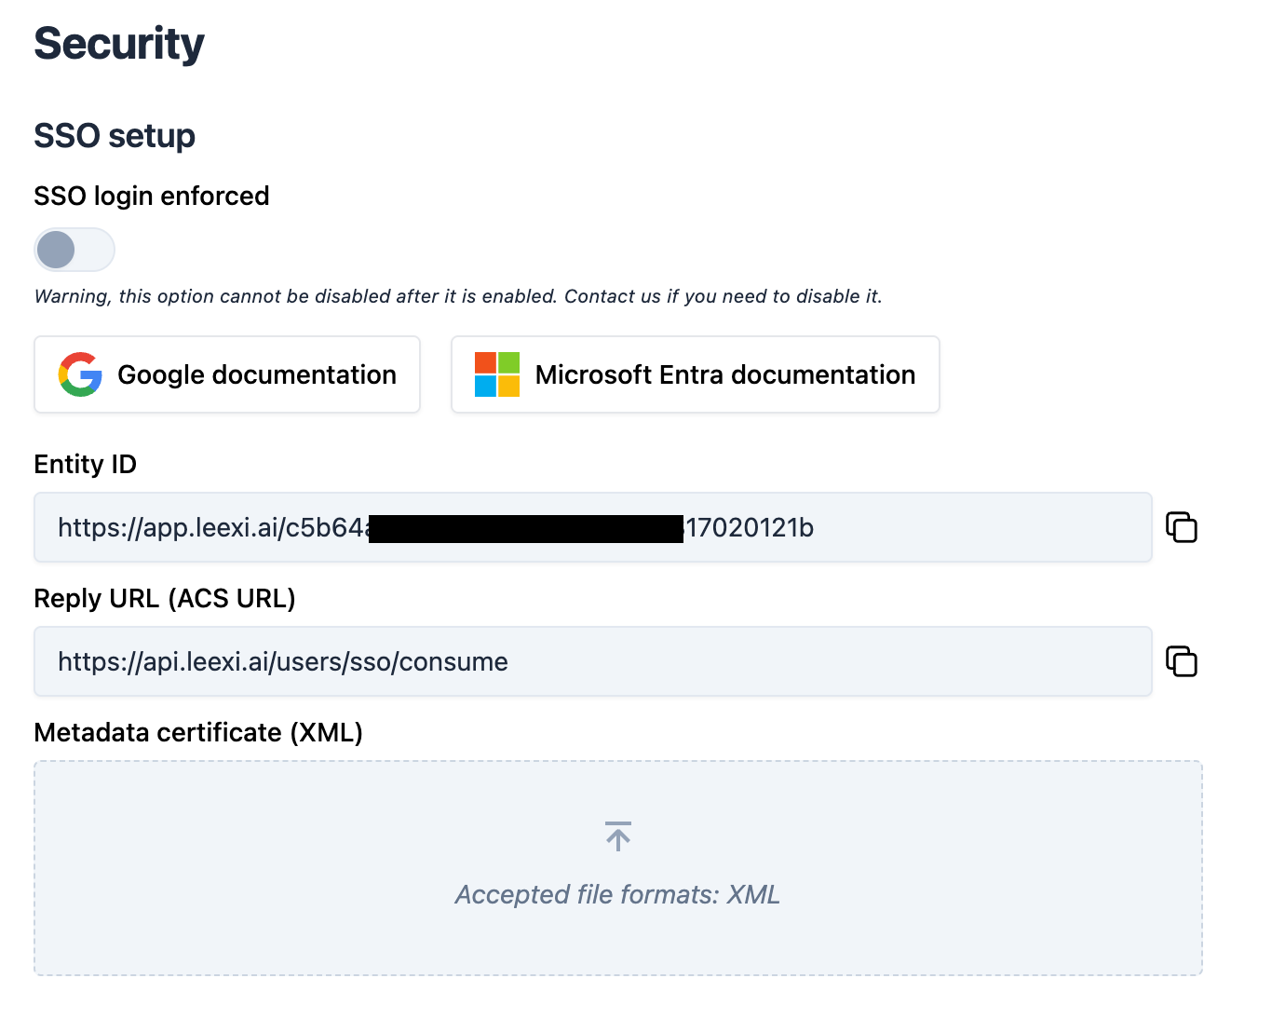This screenshot has width=1285, height=1019.
Task: Click the "SSO login enforced" label
Action: 152,196
